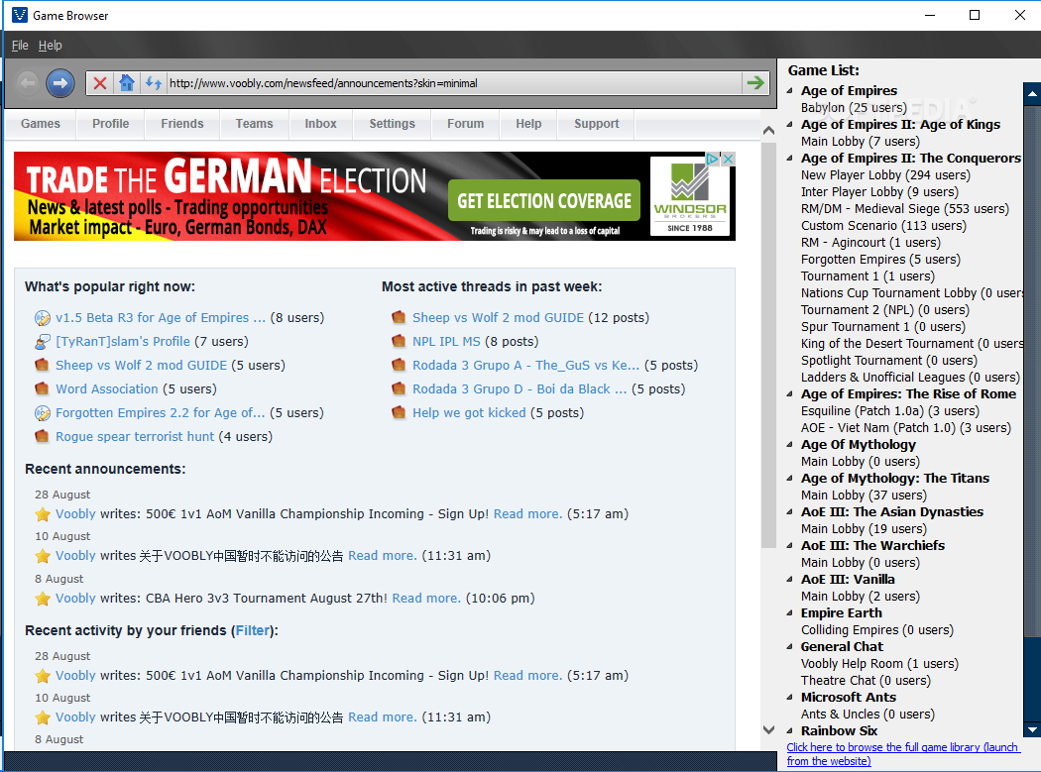
Task: Select RM/DM - Medieval Siege lobby
Action: tap(905, 209)
